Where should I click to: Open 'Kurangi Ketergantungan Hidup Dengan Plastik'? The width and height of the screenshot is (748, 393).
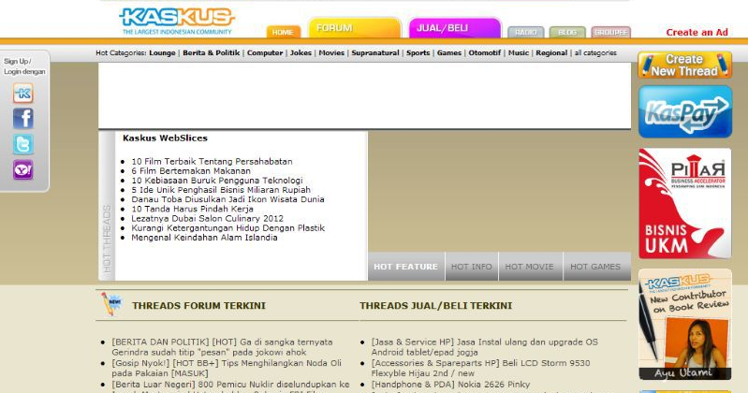click(228, 228)
